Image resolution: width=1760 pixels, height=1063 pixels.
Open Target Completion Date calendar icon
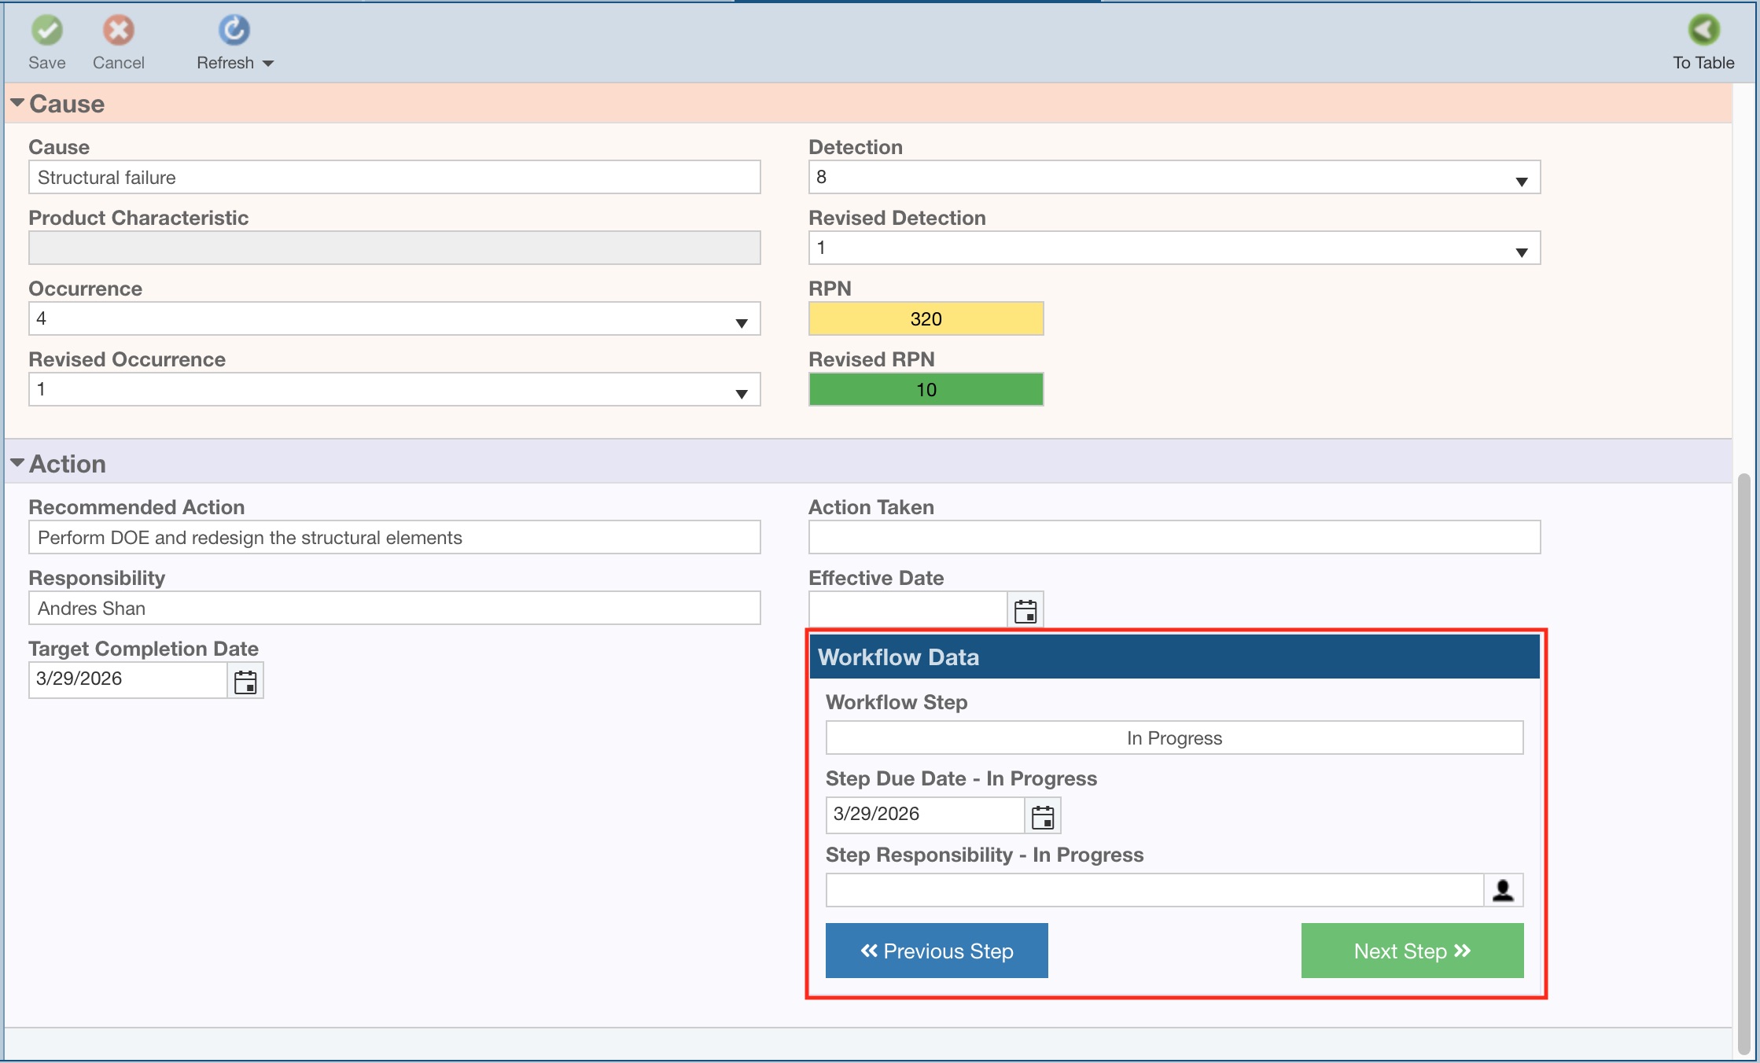click(x=245, y=682)
